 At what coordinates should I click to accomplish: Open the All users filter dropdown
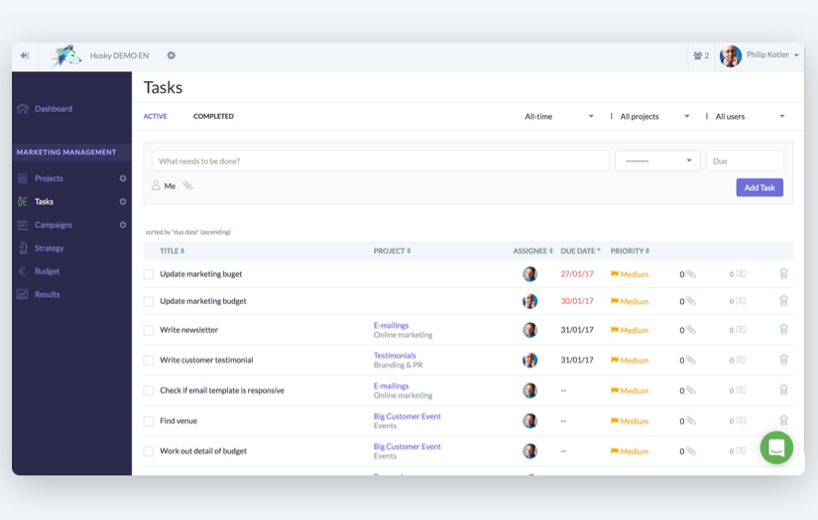tap(750, 117)
